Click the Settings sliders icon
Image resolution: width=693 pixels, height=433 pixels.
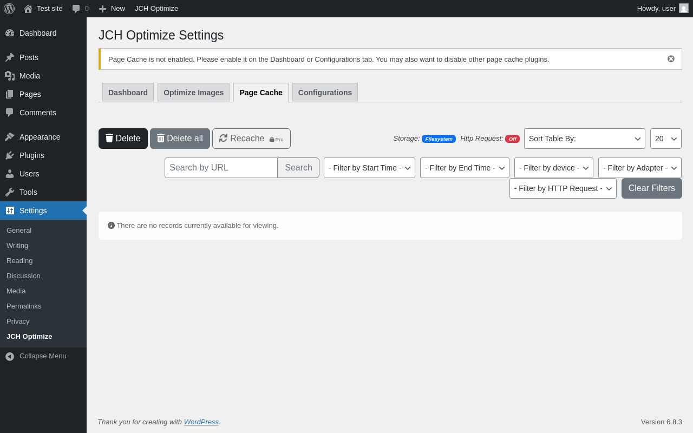pyautogui.click(x=10, y=211)
